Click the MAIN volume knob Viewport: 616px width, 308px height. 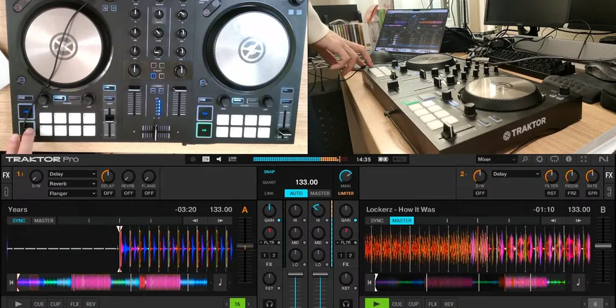pyautogui.click(x=345, y=176)
